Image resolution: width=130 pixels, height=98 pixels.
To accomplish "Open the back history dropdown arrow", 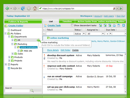I will click(11, 9).
